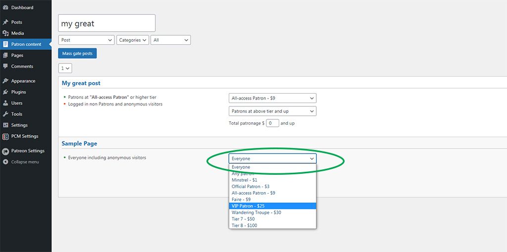Choose 'Minstrel - $1' option

(x=273, y=180)
